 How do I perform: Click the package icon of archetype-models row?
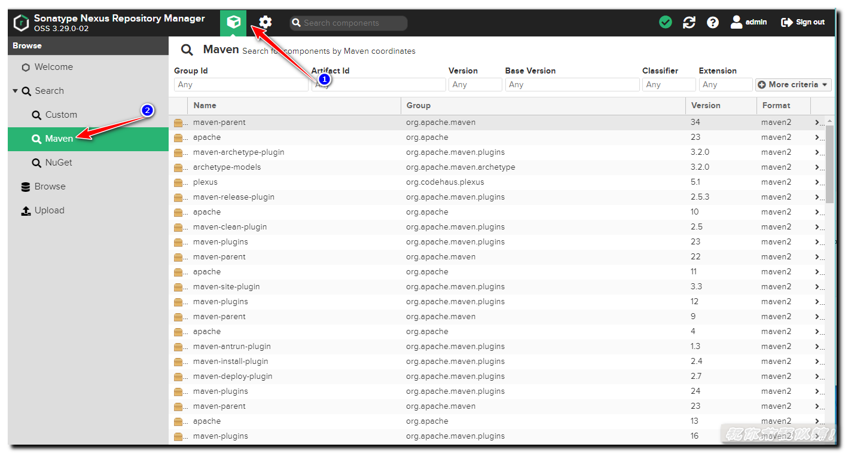(x=178, y=167)
